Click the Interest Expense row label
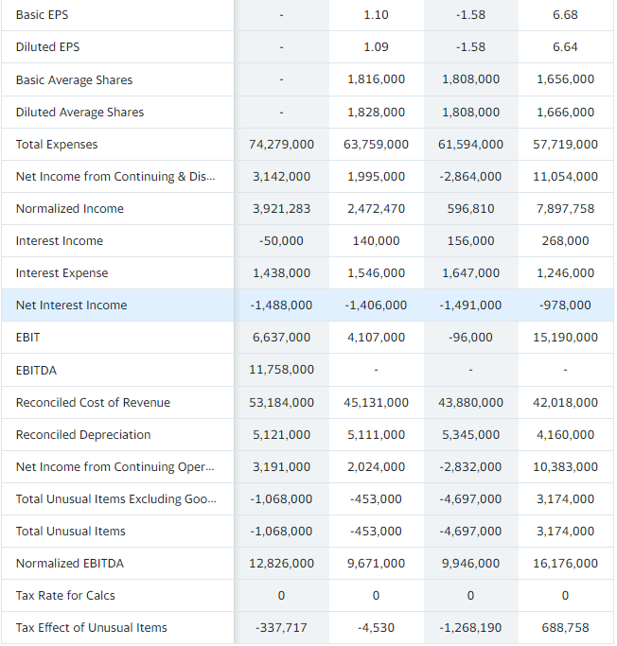Image resolution: width=617 pixels, height=646 pixels. (x=62, y=272)
